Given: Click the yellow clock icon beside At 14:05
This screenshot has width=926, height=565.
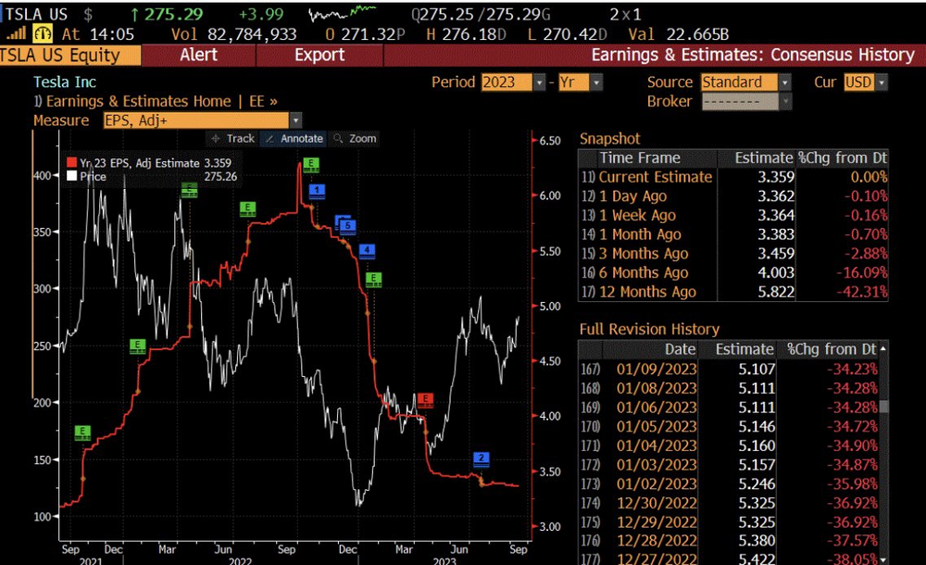Looking at the screenshot, I should click(x=43, y=33).
